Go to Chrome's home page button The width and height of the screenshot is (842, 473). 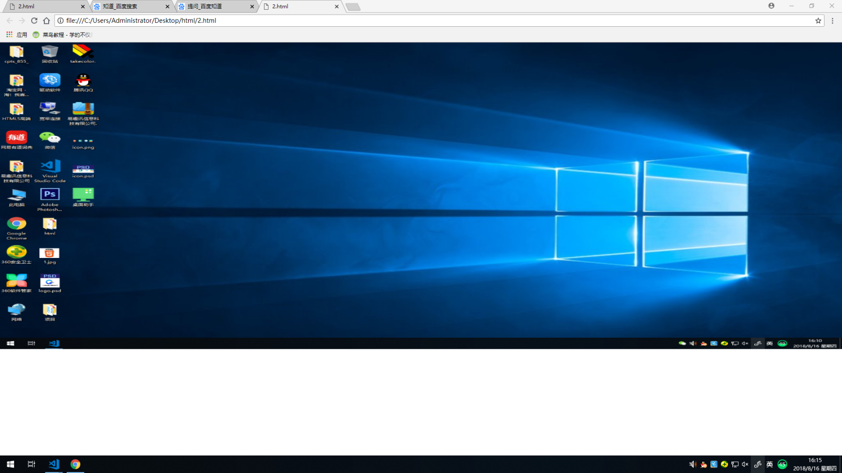point(46,20)
